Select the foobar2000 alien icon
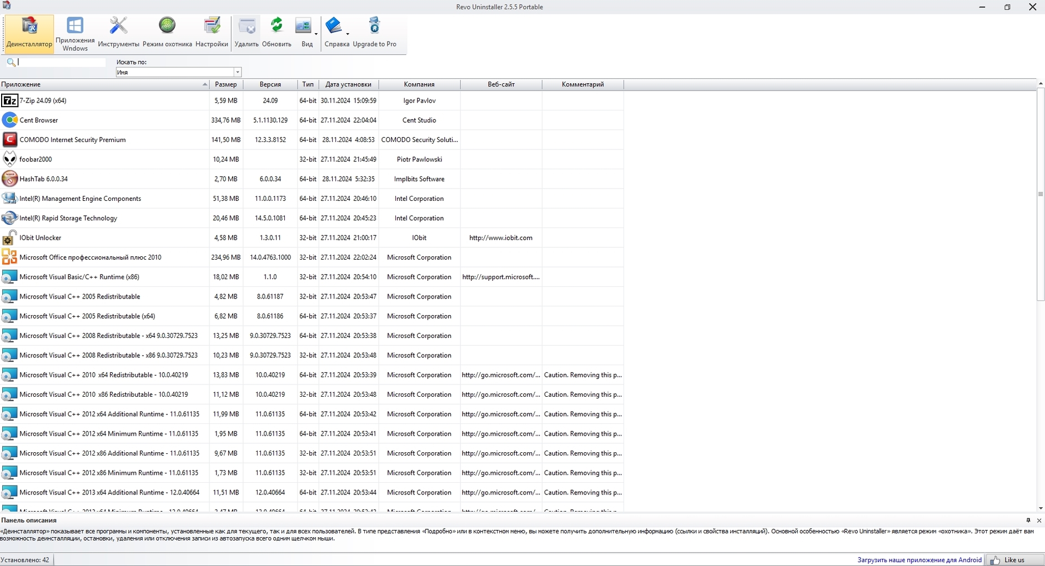1045x566 pixels. pos(9,159)
